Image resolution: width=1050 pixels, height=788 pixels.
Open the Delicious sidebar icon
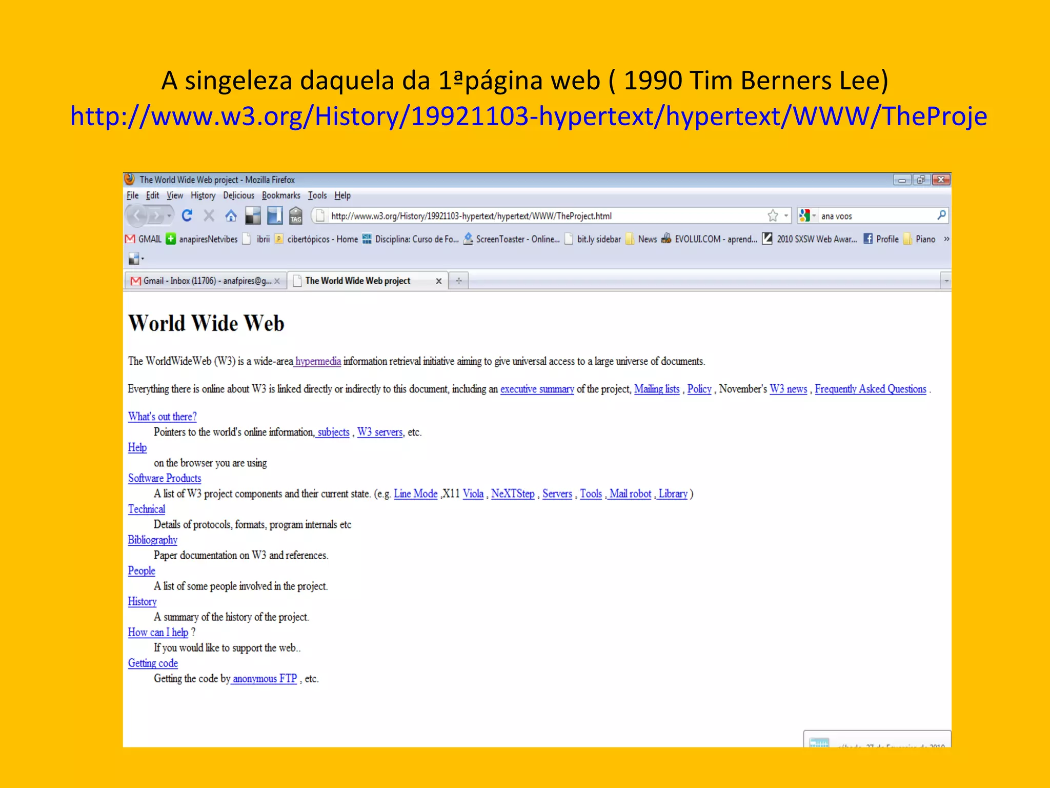[275, 216]
